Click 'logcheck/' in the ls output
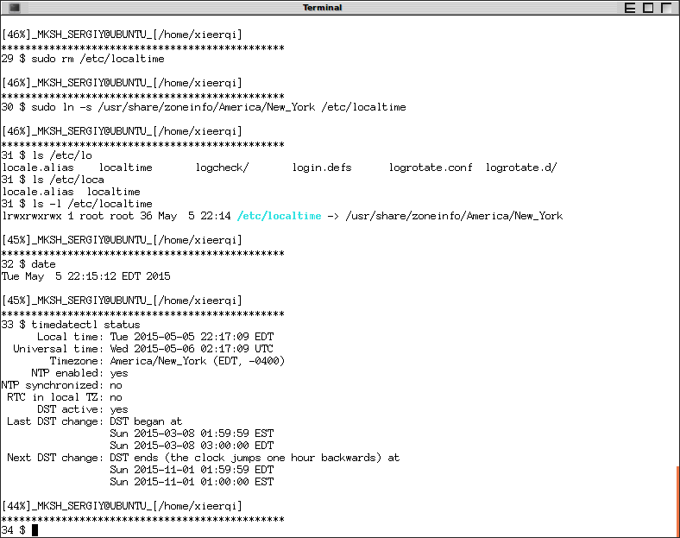 222,168
